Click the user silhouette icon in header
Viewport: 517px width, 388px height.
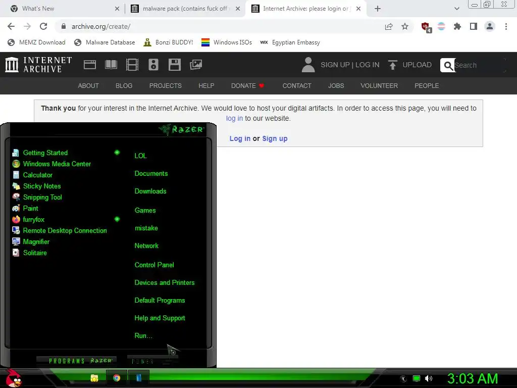tap(308, 65)
